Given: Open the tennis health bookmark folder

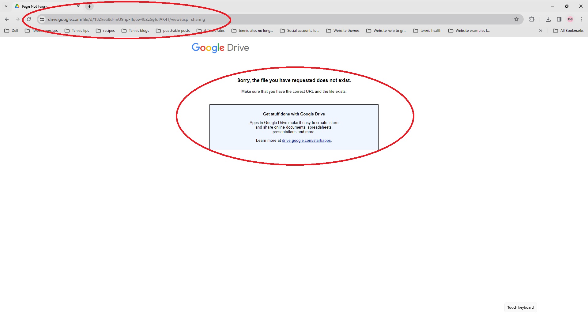Looking at the screenshot, I should [428, 31].
